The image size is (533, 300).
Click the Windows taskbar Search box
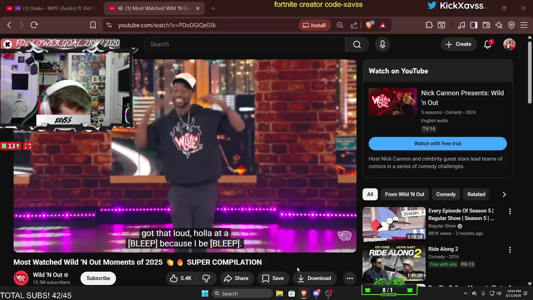click(242, 294)
